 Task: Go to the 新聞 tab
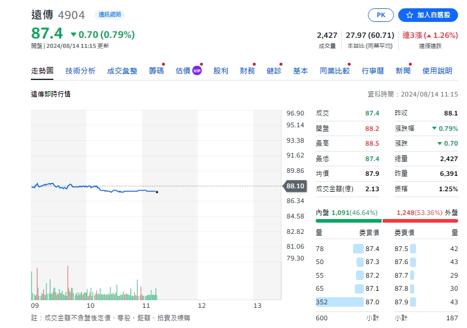403,70
